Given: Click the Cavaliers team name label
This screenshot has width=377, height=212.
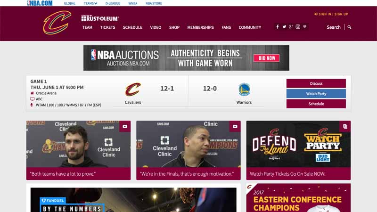Looking at the screenshot, I should pos(133,102).
